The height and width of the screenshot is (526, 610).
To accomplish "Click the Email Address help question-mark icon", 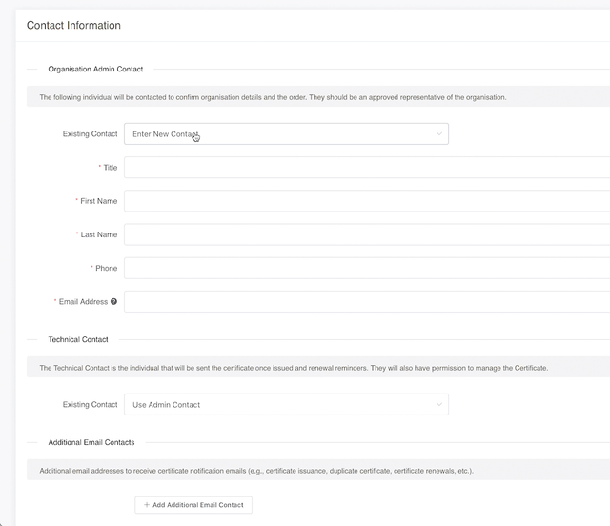I will (114, 302).
